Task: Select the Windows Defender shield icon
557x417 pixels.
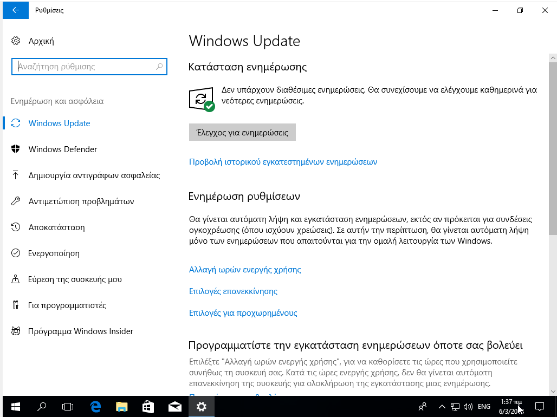Action: pos(16,149)
